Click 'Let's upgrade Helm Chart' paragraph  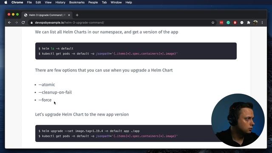[82, 114]
